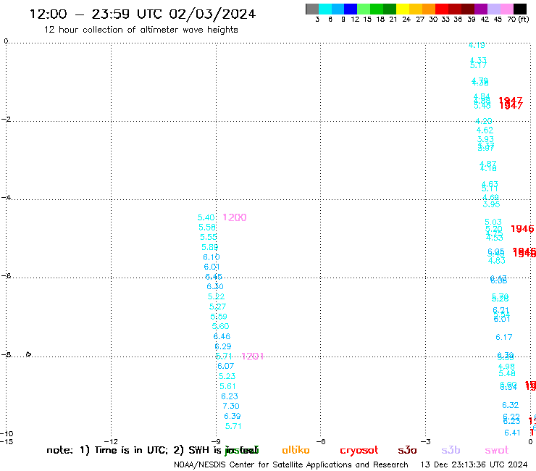Viewport: 536px width, 471px height.
Task: Click the wave height reading '5.89'
Action: (209, 247)
